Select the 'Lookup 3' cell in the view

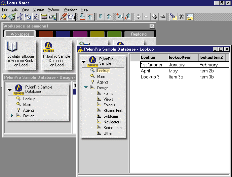(150, 77)
